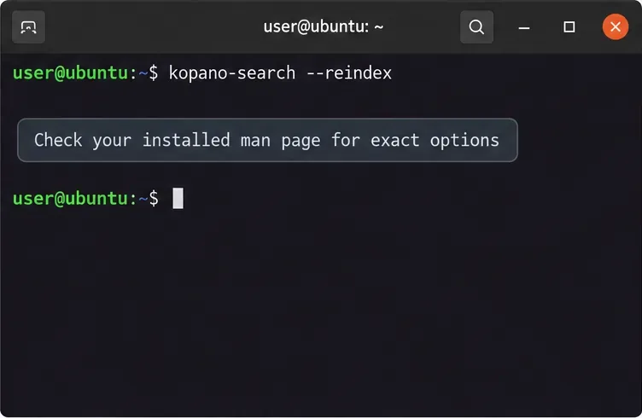Click the terminal cursor block
The image size is (642, 418).
tap(178, 199)
